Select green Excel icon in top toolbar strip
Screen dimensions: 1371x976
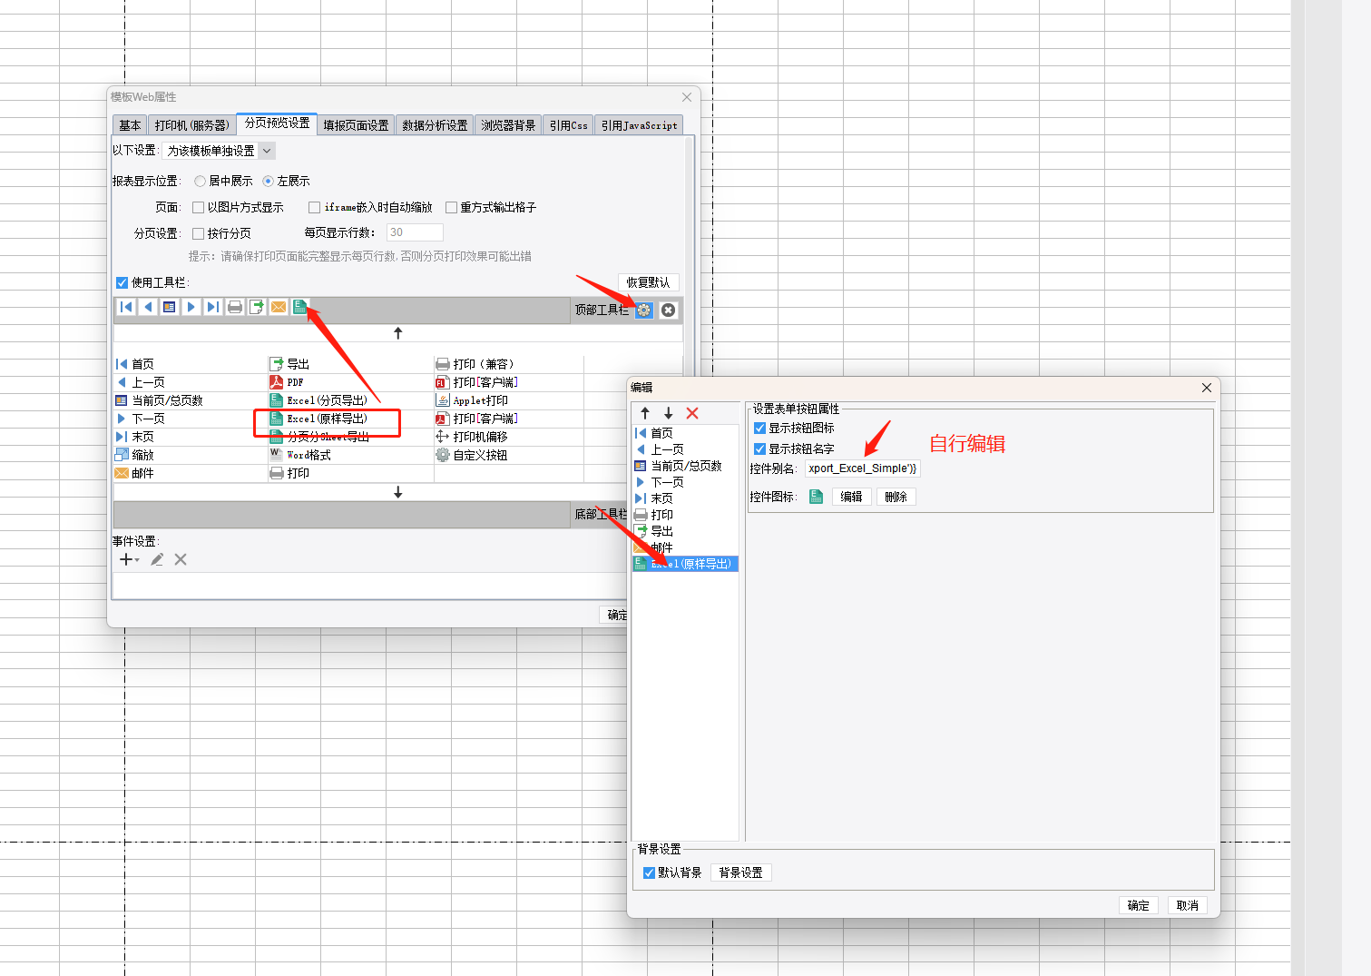click(x=300, y=307)
